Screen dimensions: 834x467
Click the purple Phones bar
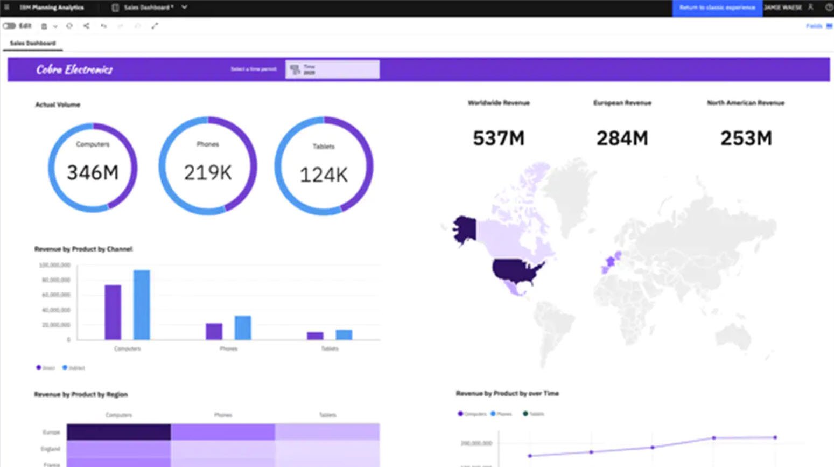click(214, 331)
